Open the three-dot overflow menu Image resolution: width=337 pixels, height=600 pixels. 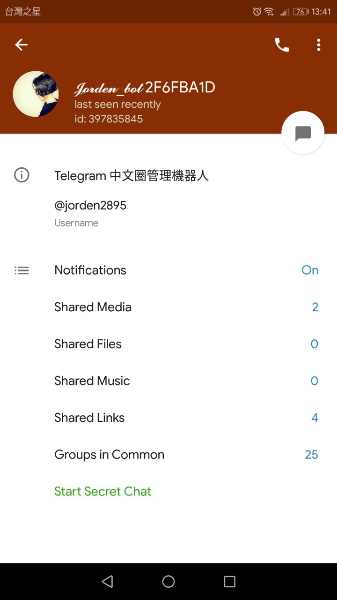point(319,45)
